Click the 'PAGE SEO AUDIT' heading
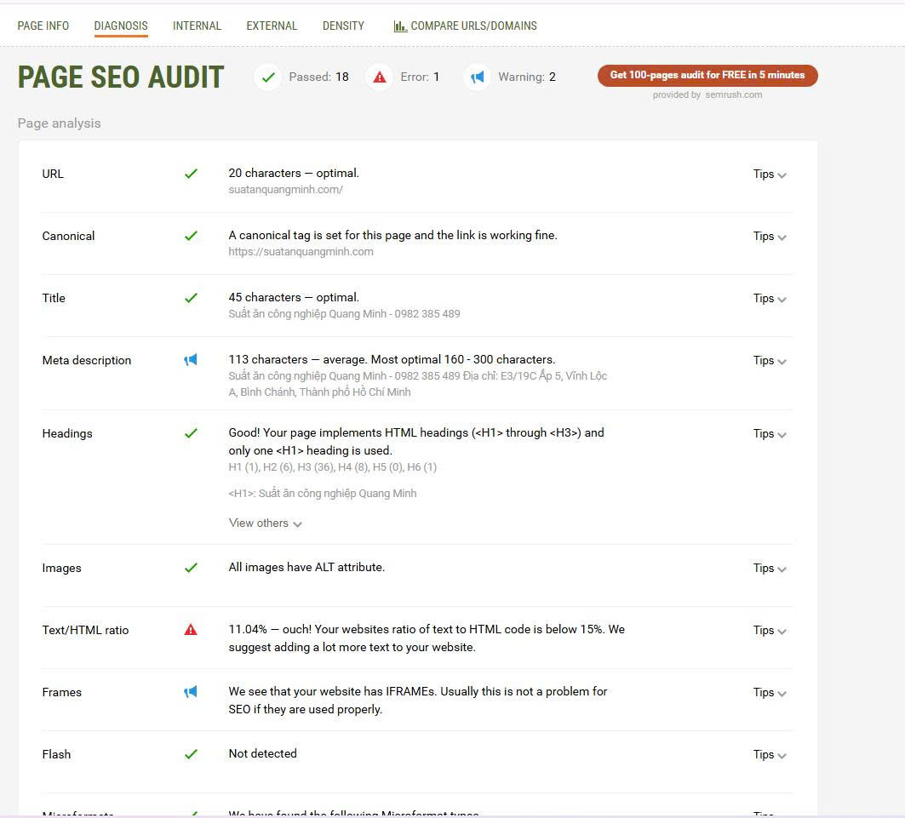This screenshot has height=818, width=905. (121, 77)
